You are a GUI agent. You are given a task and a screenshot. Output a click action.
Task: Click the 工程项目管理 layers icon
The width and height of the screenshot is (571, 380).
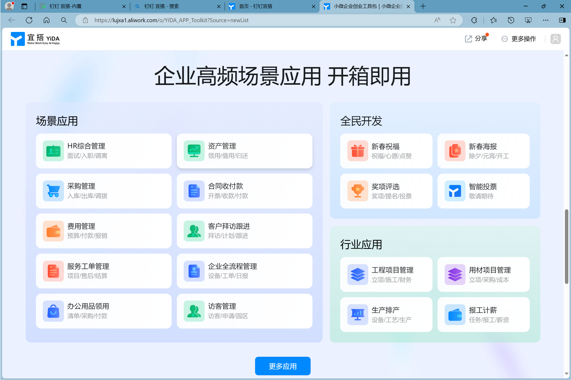pyautogui.click(x=358, y=274)
